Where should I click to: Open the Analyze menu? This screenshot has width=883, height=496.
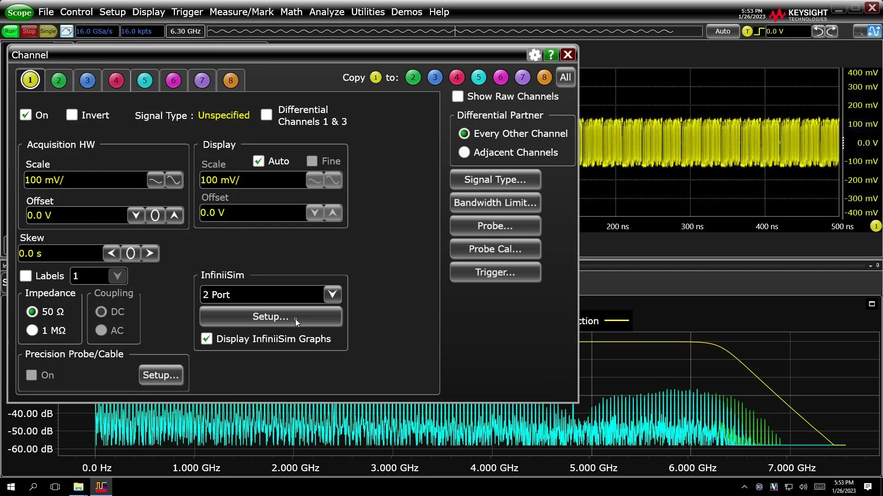click(x=327, y=12)
